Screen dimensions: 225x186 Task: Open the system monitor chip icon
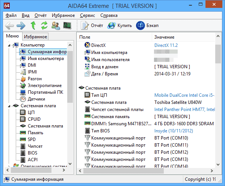click(x=67, y=25)
